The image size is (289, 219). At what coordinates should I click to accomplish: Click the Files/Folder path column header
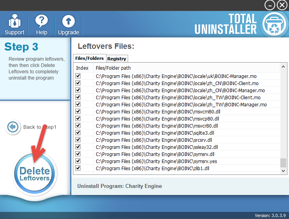click(186, 68)
